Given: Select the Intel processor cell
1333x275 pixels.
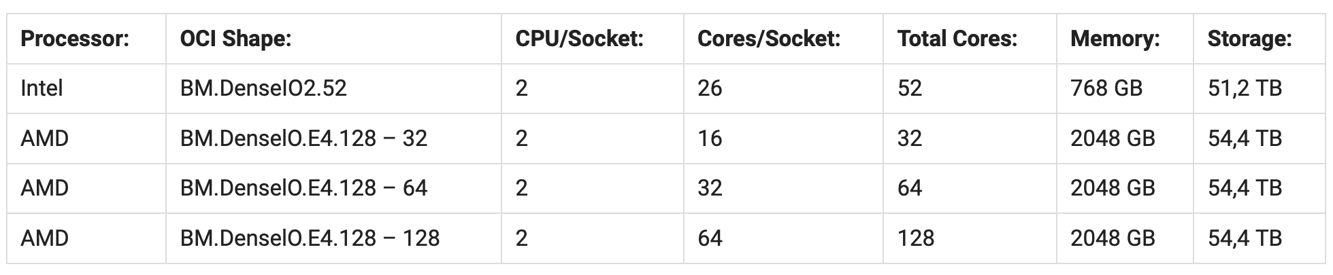Looking at the screenshot, I should pos(42,88).
